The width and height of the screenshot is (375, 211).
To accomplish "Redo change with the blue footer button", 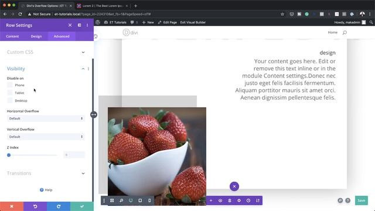I will pyautogui.click(x=59, y=206).
